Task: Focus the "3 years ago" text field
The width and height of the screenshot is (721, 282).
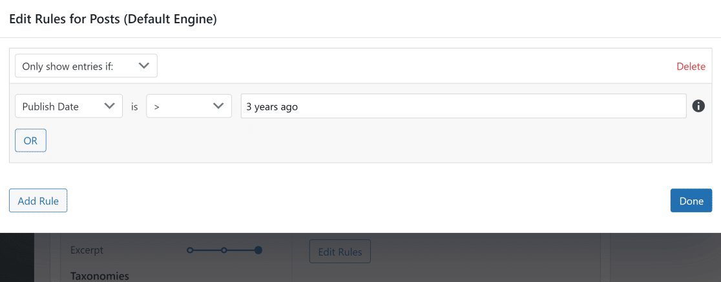Action: click(x=463, y=106)
